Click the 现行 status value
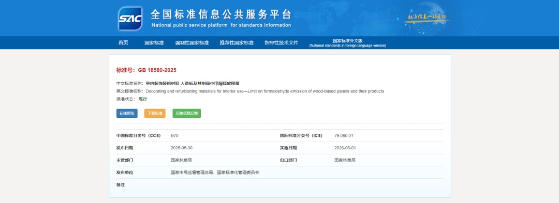The width and height of the screenshot is (559, 203). click(x=143, y=99)
